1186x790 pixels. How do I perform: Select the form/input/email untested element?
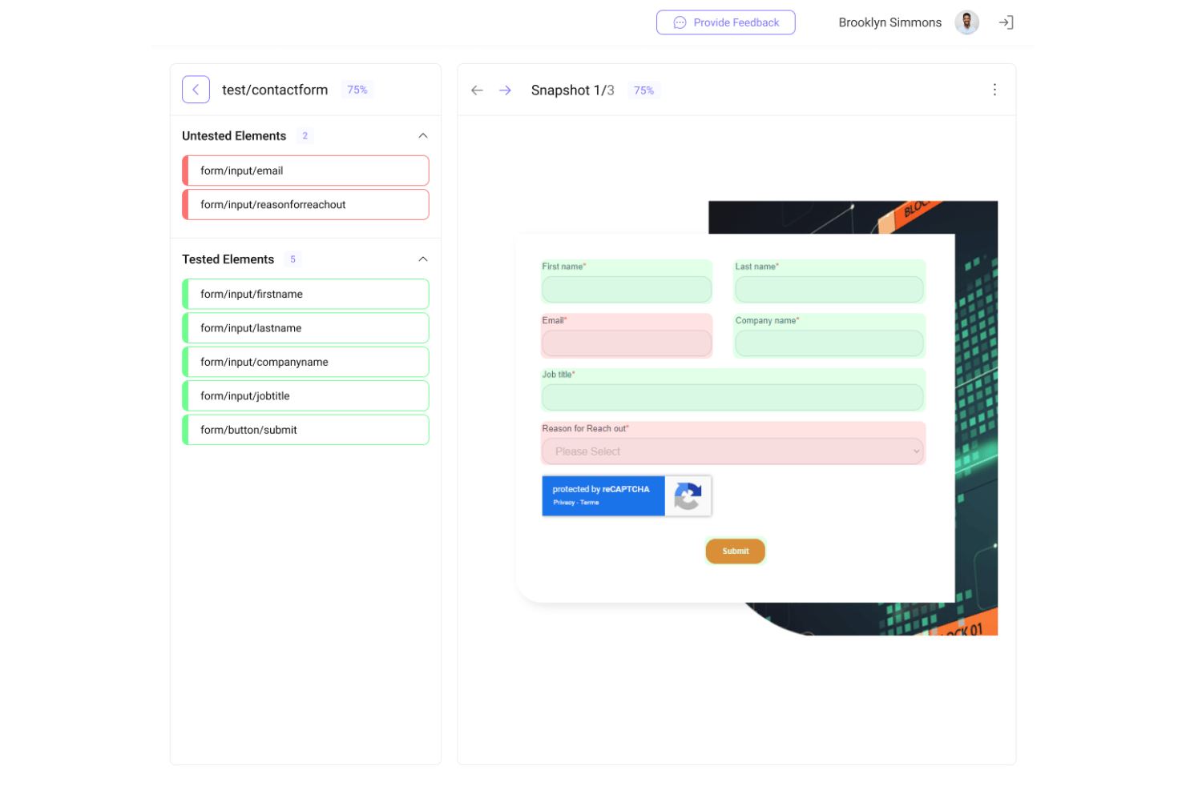(305, 170)
